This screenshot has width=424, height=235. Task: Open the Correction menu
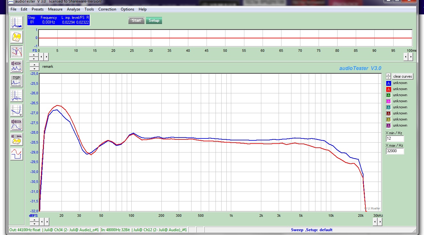107,9
